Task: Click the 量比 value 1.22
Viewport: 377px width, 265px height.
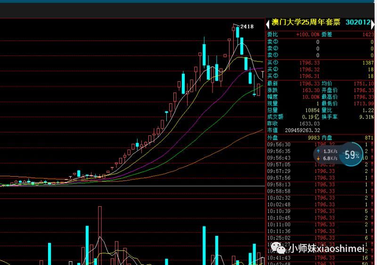Action: 368,110
